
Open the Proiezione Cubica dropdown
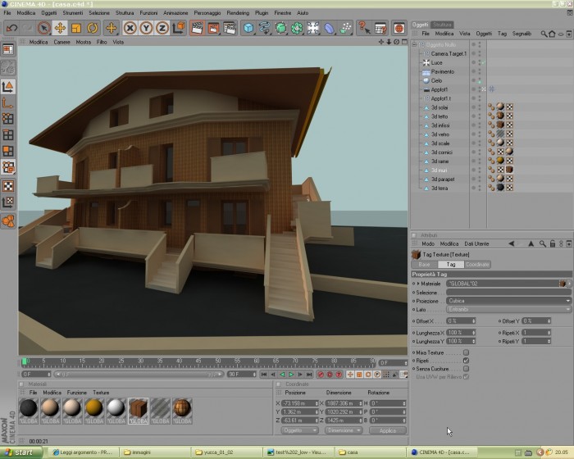[x=508, y=301]
